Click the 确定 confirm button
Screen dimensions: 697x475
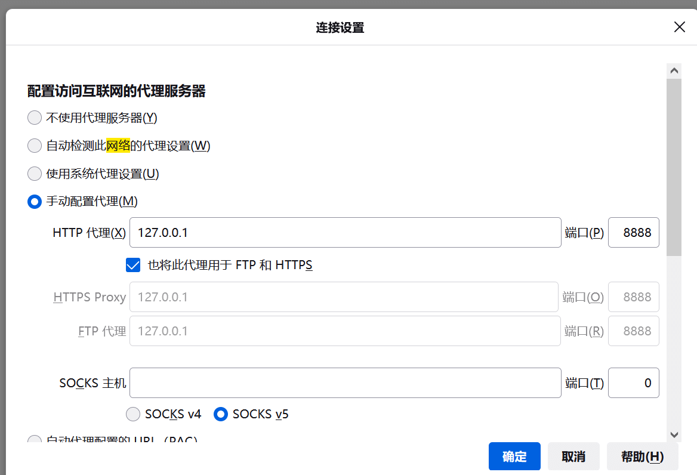(514, 457)
